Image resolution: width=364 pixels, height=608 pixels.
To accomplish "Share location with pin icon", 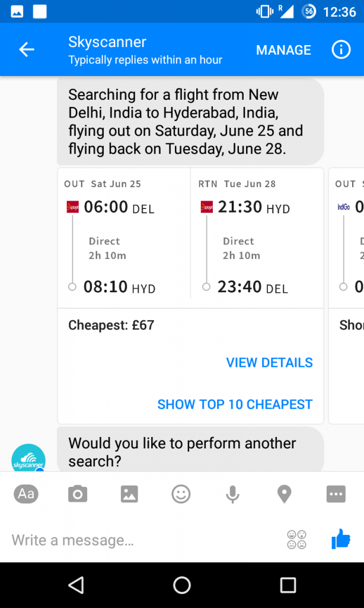I will (x=284, y=494).
